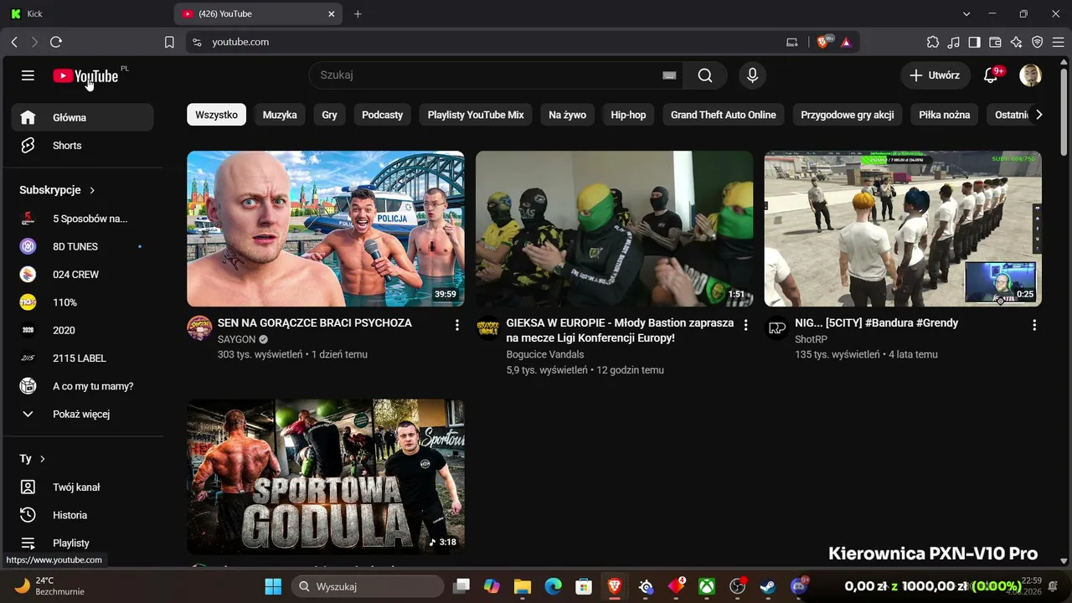This screenshot has width=1072, height=603.
Task: Click the ShotRP channel avatar
Action: click(x=777, y=328)
